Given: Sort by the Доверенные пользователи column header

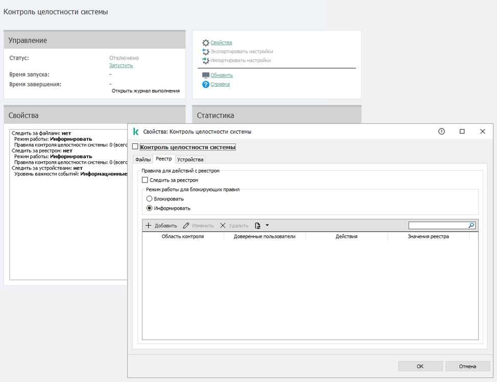Looking at the screenshot, I should pyautogui.click(x=264, y=237).
